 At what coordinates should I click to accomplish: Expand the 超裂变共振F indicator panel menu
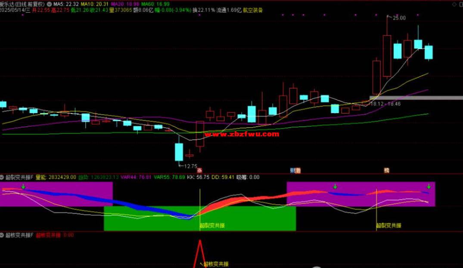point(3,177)
